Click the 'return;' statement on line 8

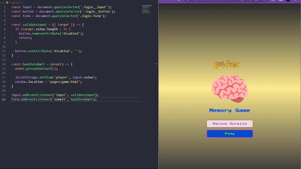coord(25,38)
